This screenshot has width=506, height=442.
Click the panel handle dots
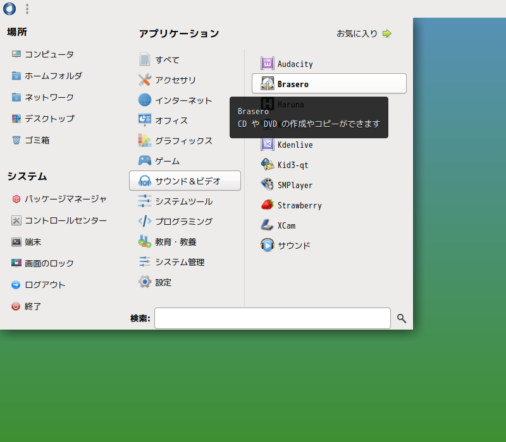27,9
